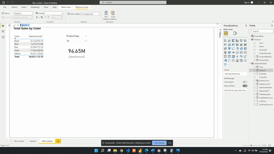The image size is (274, 154).
Task: Toggle the Keep all filters switch
Action: coord(245,86)
